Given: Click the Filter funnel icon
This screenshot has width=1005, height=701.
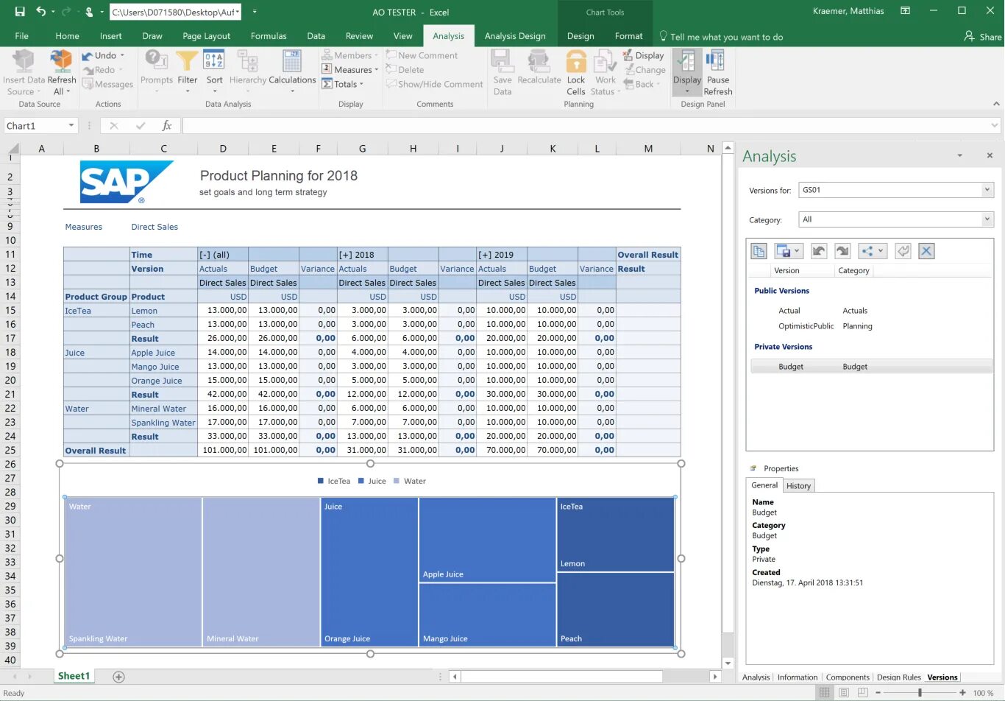Looking at the screenshot, I should [x=187, y=61].
